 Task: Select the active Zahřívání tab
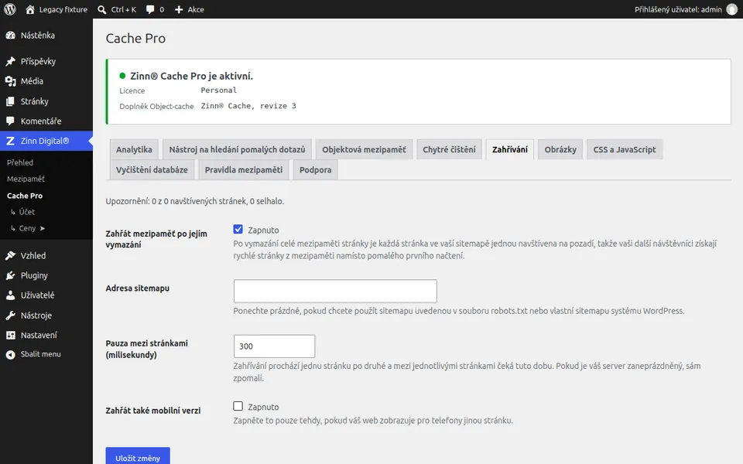pos(510,149)
